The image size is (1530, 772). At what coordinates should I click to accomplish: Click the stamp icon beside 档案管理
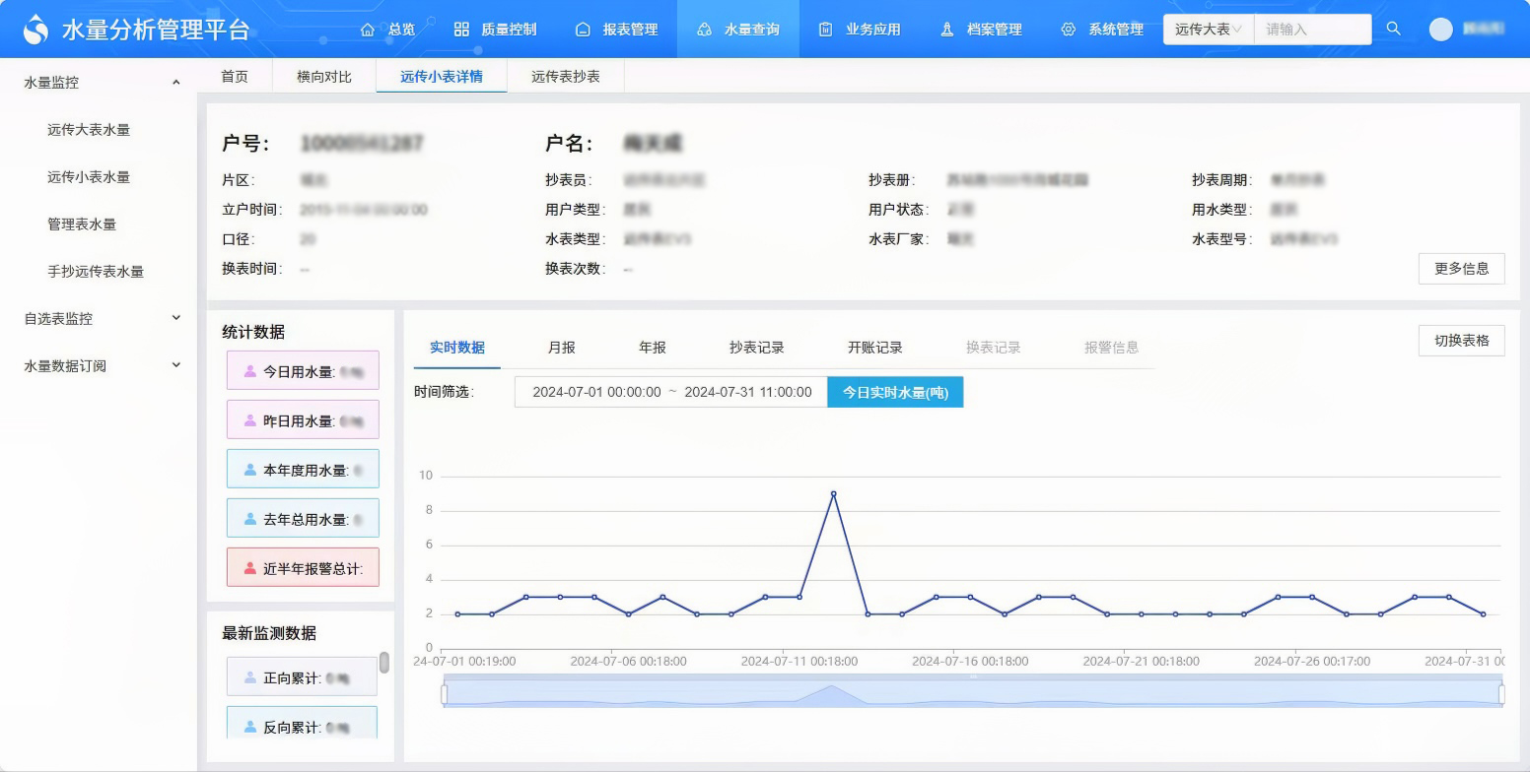[x=946, y=30]
